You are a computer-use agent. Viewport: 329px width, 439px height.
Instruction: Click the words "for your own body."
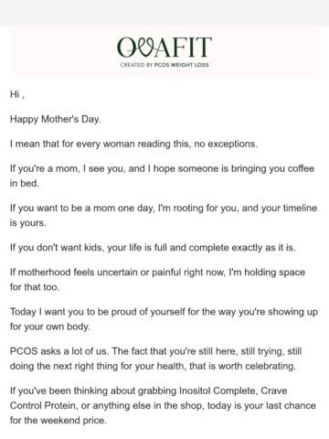50,327
